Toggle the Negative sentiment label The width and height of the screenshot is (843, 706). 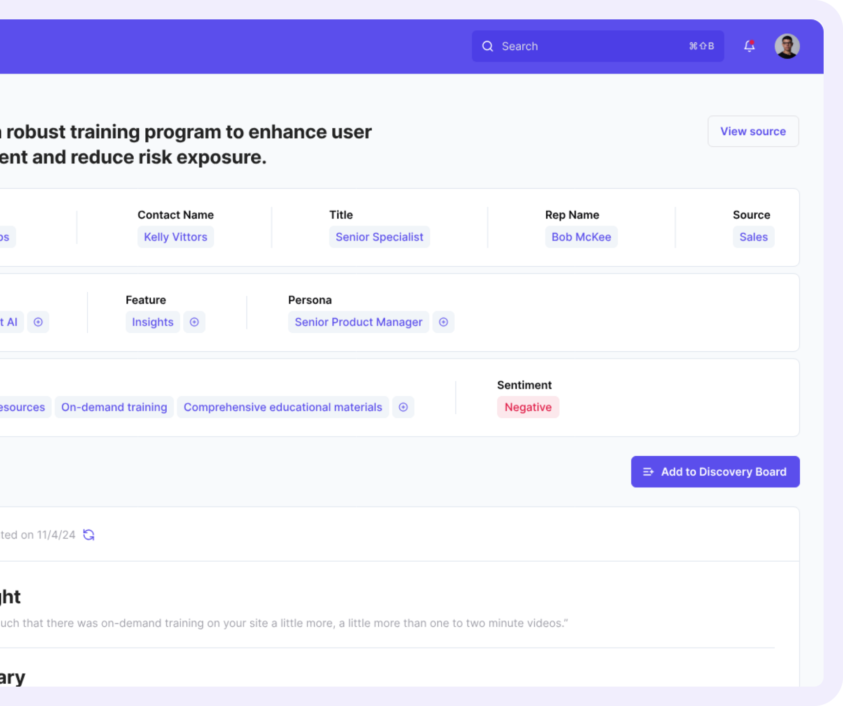pos(528,407)
